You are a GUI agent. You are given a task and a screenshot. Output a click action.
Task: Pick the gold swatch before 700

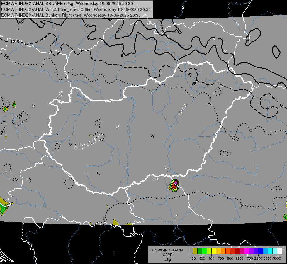coord(218,251)
